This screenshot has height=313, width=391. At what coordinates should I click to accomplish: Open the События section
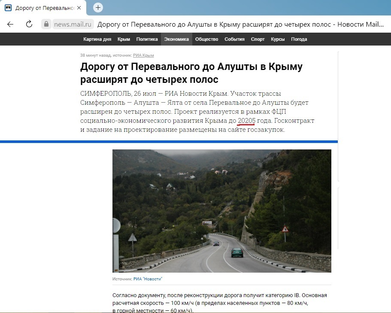234,39
